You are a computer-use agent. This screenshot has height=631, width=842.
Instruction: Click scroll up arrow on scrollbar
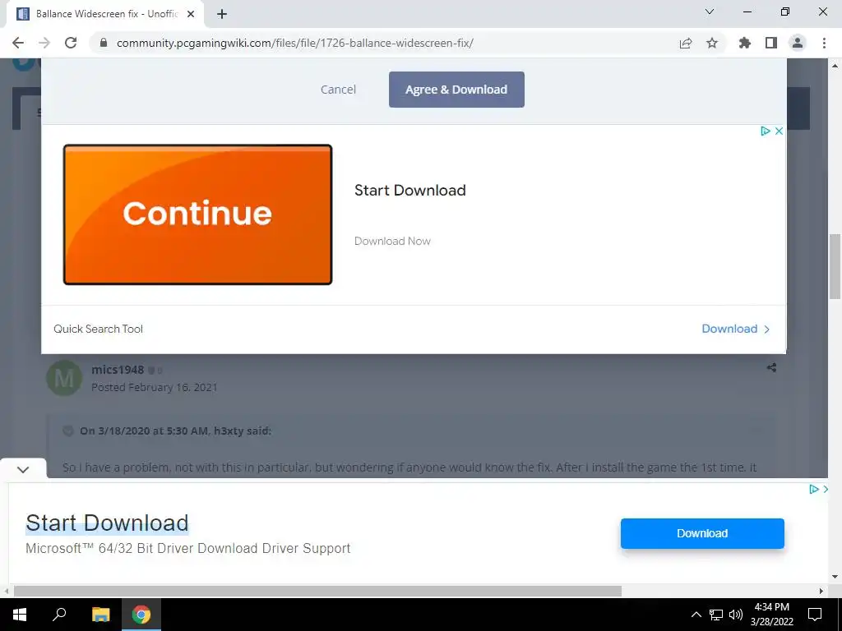click(x=835, y=66)
